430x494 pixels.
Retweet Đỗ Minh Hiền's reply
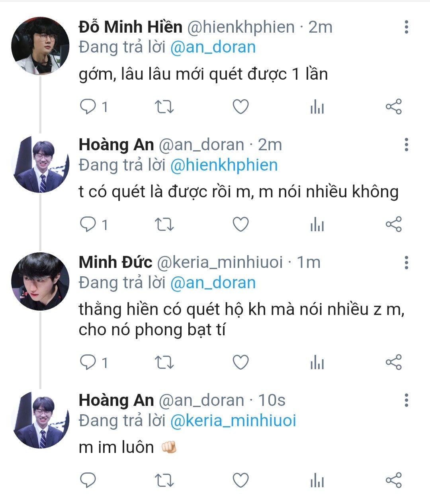pyautogui.click(x=164, y=107)
